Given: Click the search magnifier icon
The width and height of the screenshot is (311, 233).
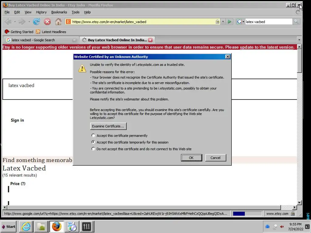Looking at the screenshot, I should pyautogui.click(x=296, y=22).
